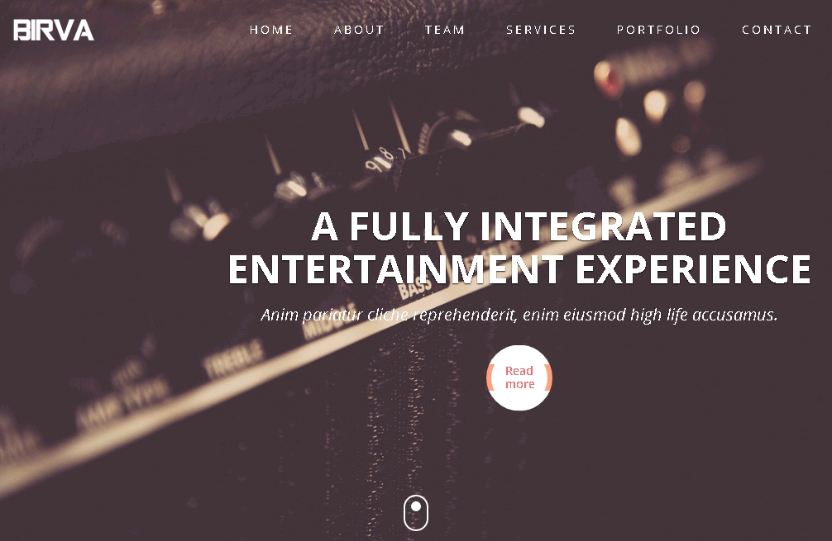Screen dimensions: 832x541
Task: Open the Home menu item
Action: 271,30
